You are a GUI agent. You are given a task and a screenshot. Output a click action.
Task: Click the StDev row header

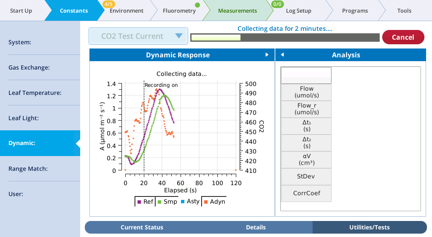tap(306, 176)
